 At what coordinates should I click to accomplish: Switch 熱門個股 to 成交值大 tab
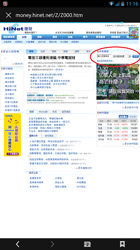pos(133,117)
